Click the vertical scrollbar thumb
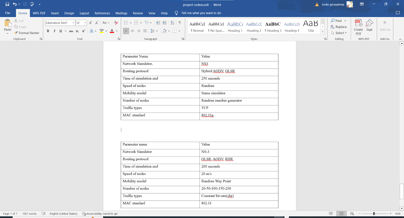 pos(402,191)
